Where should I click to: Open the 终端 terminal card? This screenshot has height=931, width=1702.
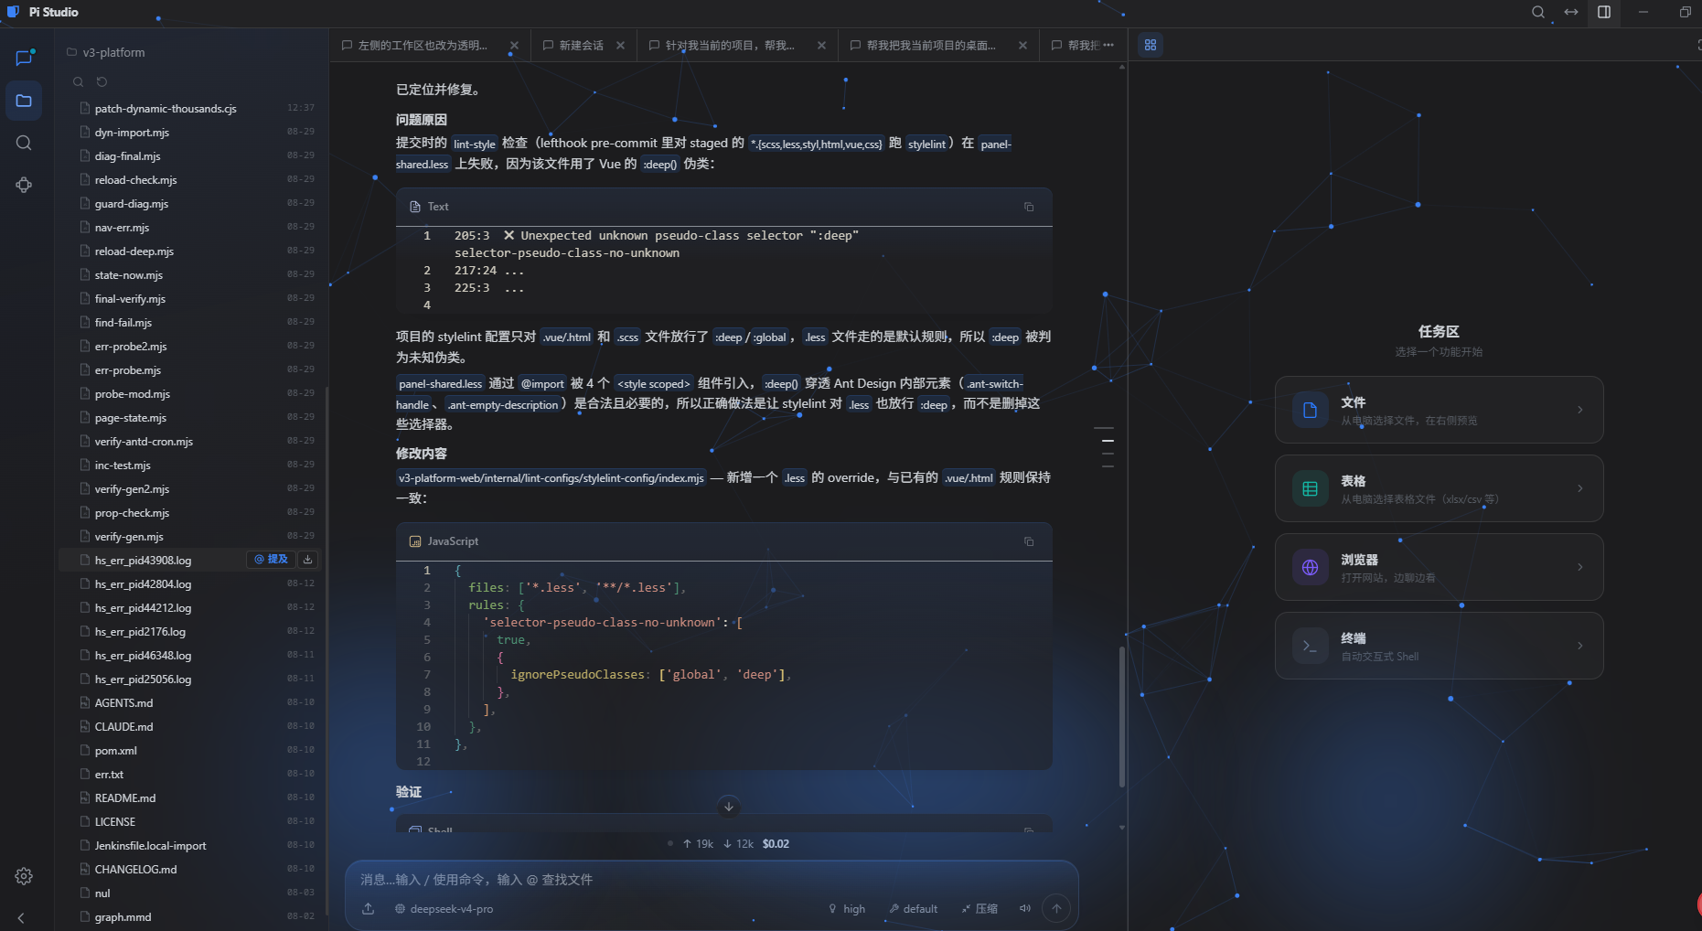pyautogui.click(x=1439, y=646)
